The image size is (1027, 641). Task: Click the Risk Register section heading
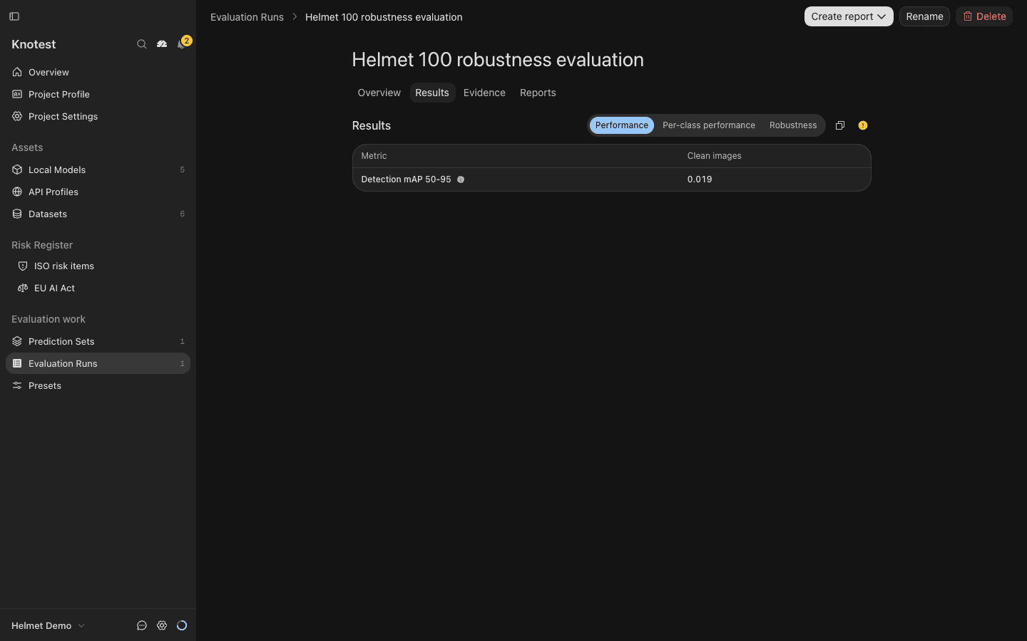42,245
